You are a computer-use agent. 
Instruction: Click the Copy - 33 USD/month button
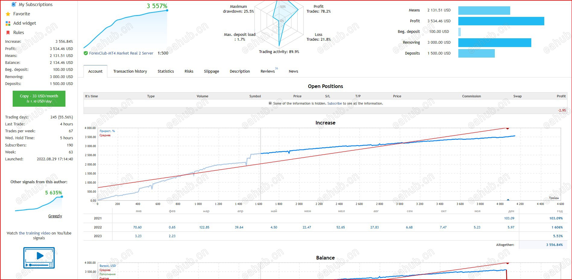coord(39,99)
